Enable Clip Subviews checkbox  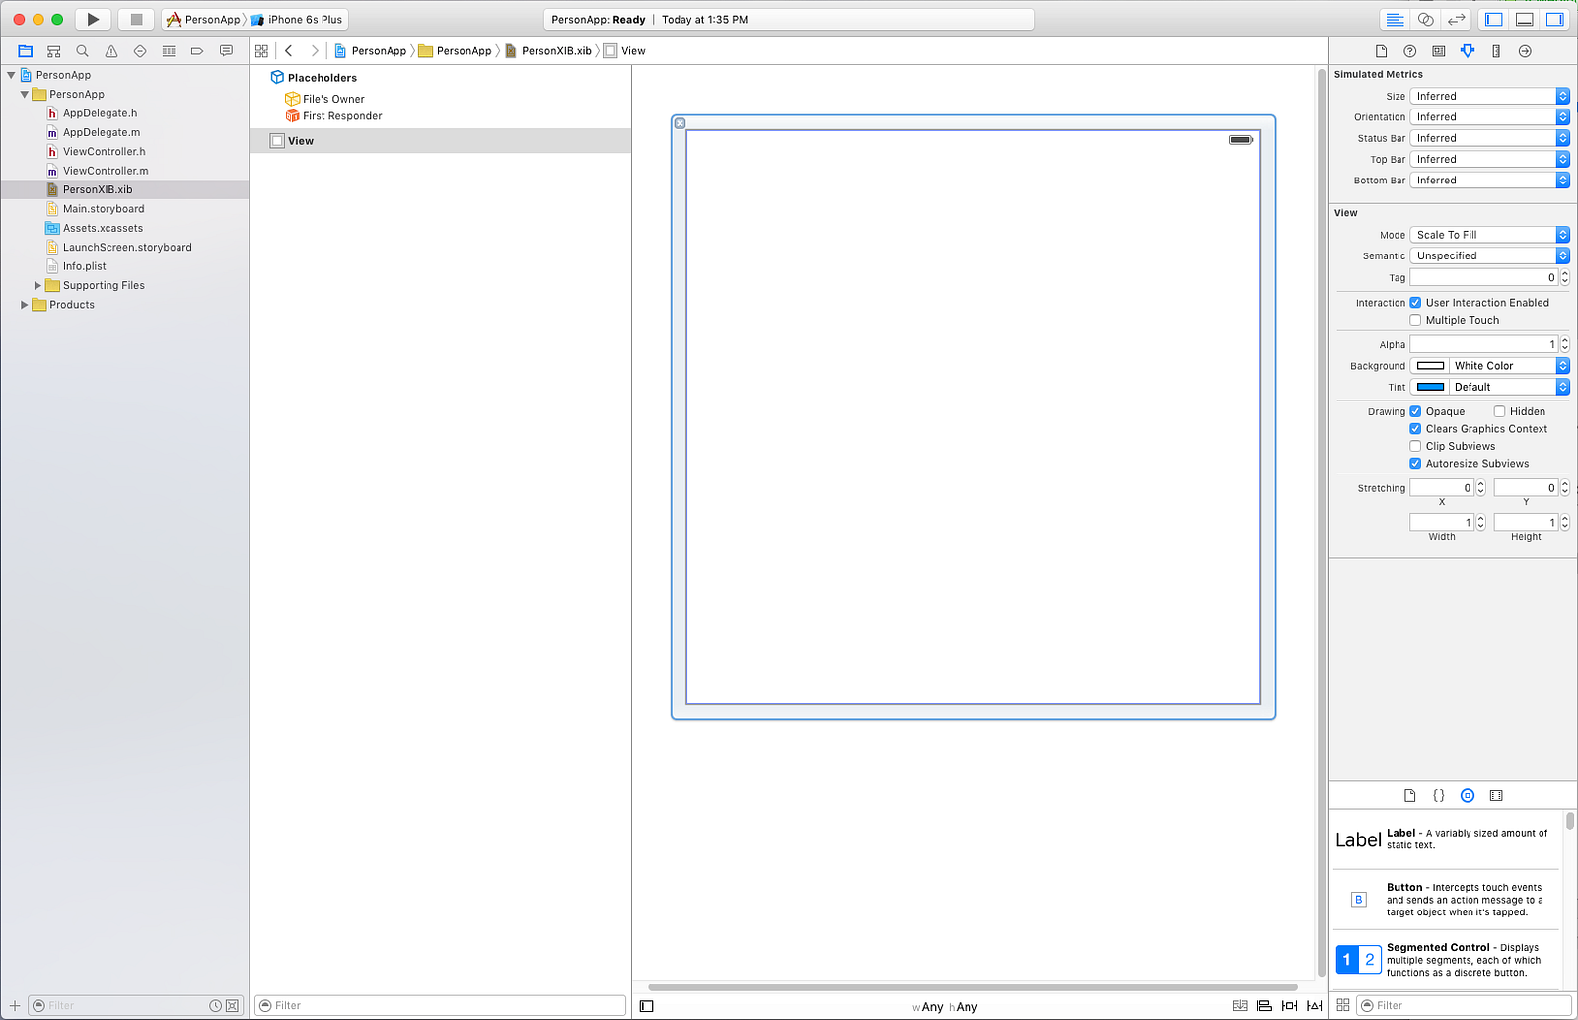pyautogui.click(x=1415, y=446)
